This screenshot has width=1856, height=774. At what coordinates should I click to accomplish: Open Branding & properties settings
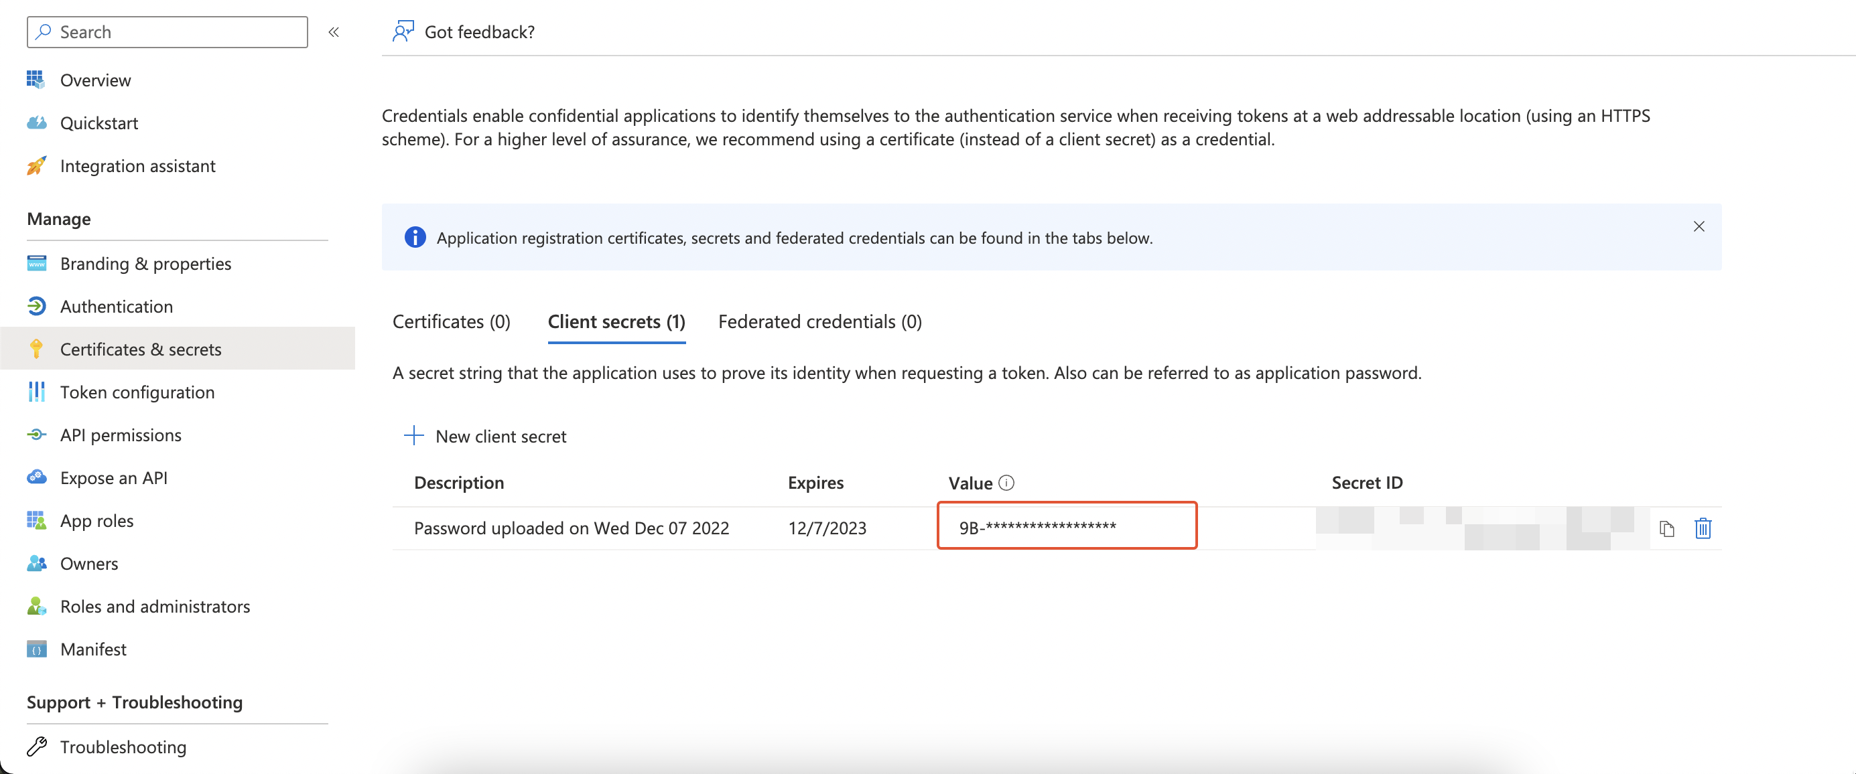coord(145,264)
